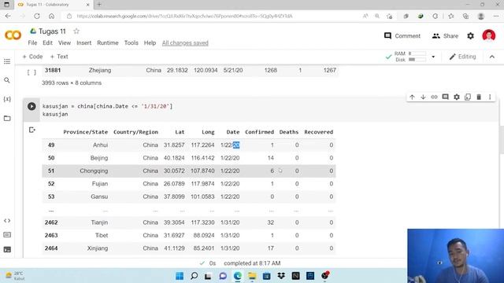
Task: Reload the browser page
Action: point(37,16)
